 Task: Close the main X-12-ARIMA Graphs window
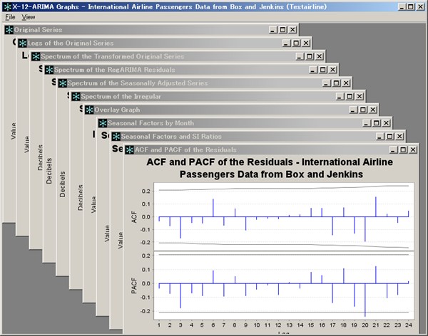point(420,7)
